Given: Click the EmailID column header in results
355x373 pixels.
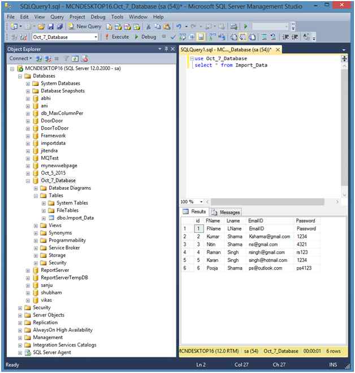Looking at the screenshot, I should pyautogui.click(x=270, y=221).
